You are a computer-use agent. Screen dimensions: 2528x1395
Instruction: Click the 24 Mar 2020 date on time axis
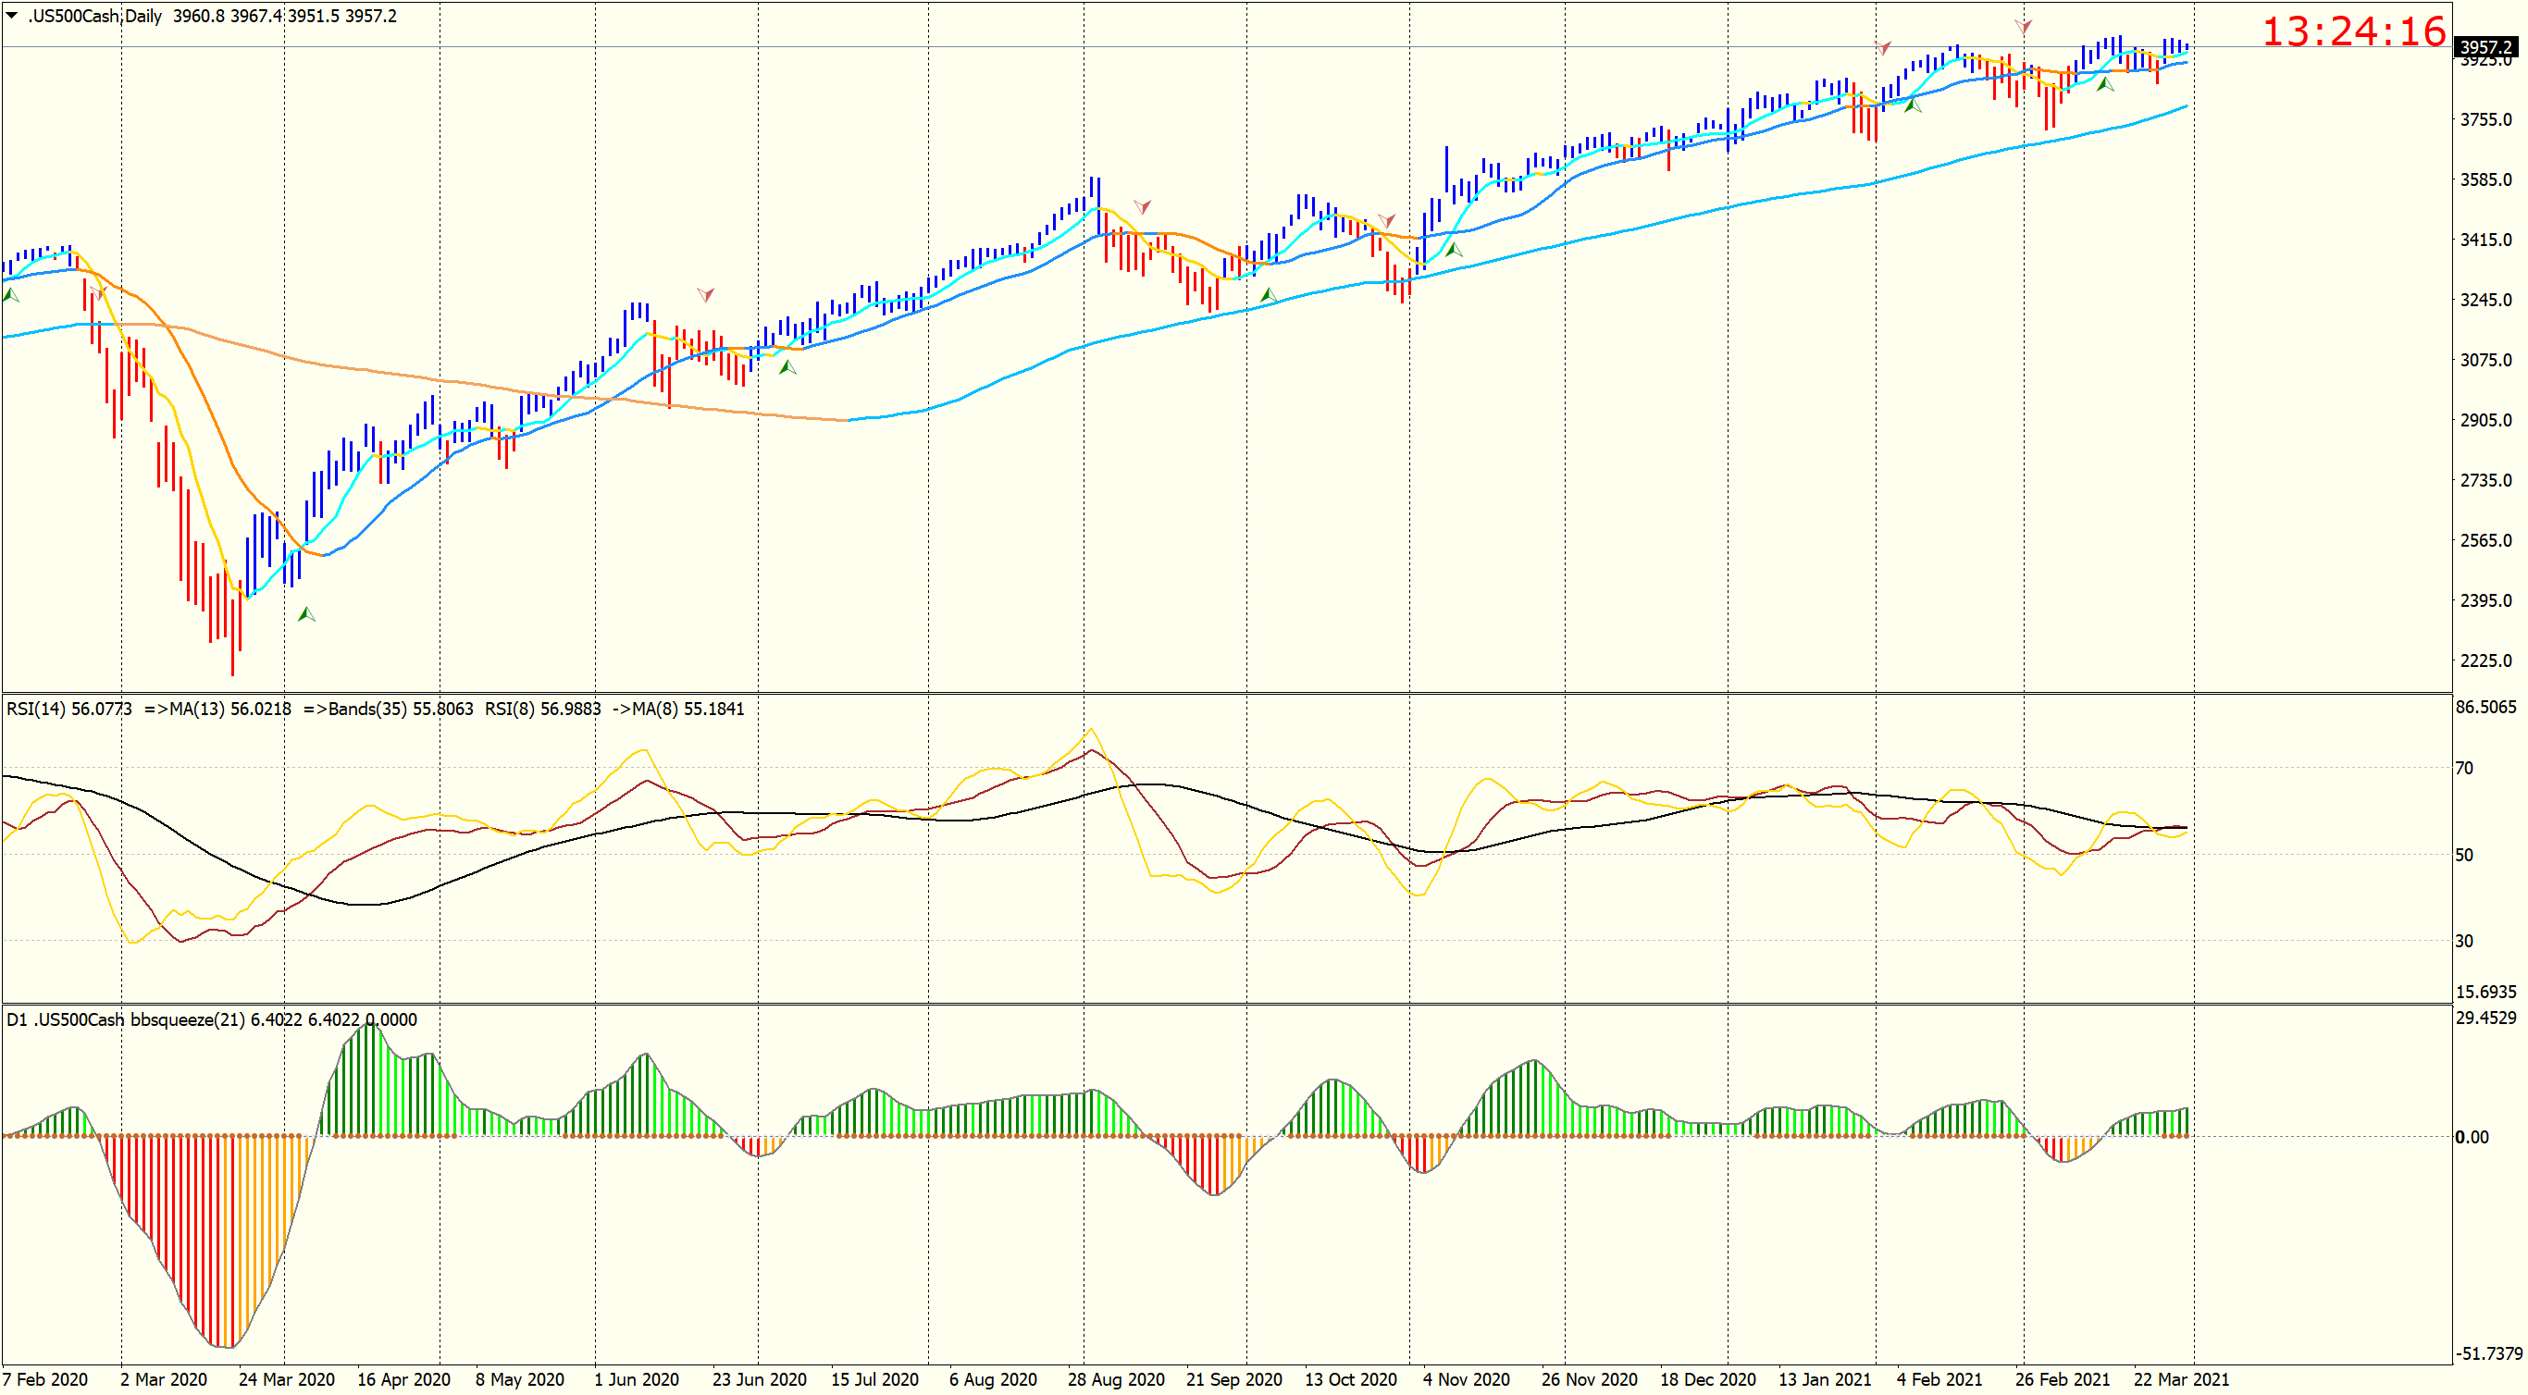(287, 1379)
